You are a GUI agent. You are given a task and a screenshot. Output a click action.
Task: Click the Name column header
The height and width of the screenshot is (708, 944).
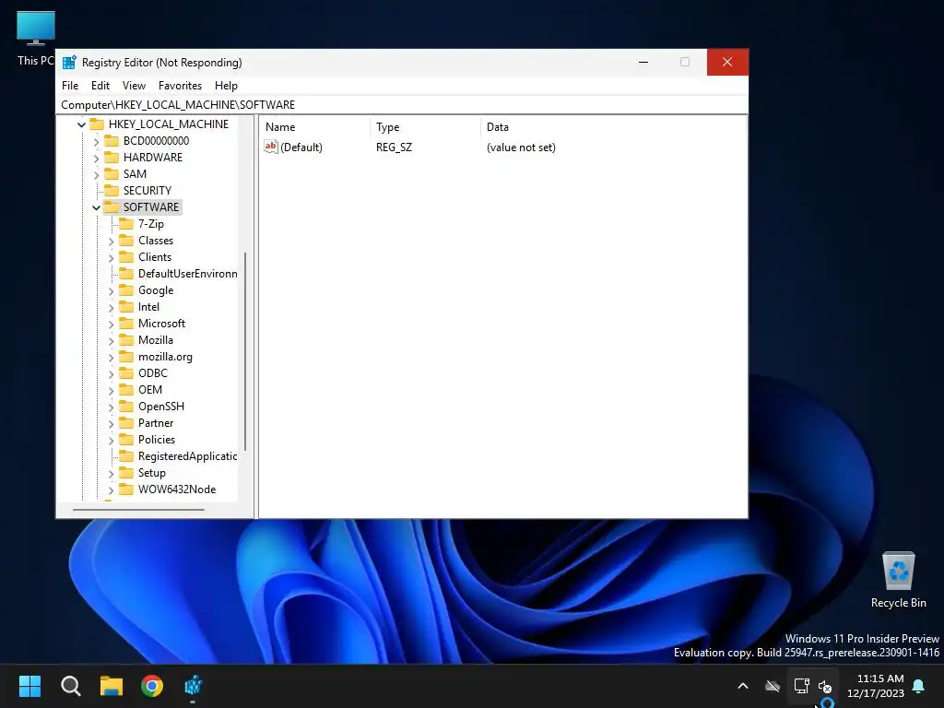[x=315, y=127]
